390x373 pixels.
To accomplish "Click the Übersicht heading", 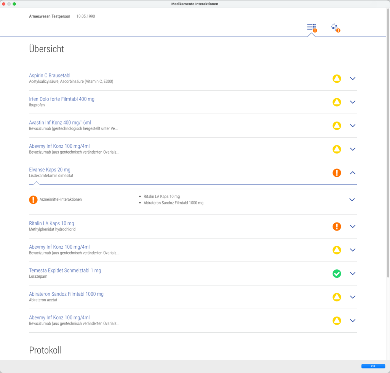I will [x=46, y=49].
